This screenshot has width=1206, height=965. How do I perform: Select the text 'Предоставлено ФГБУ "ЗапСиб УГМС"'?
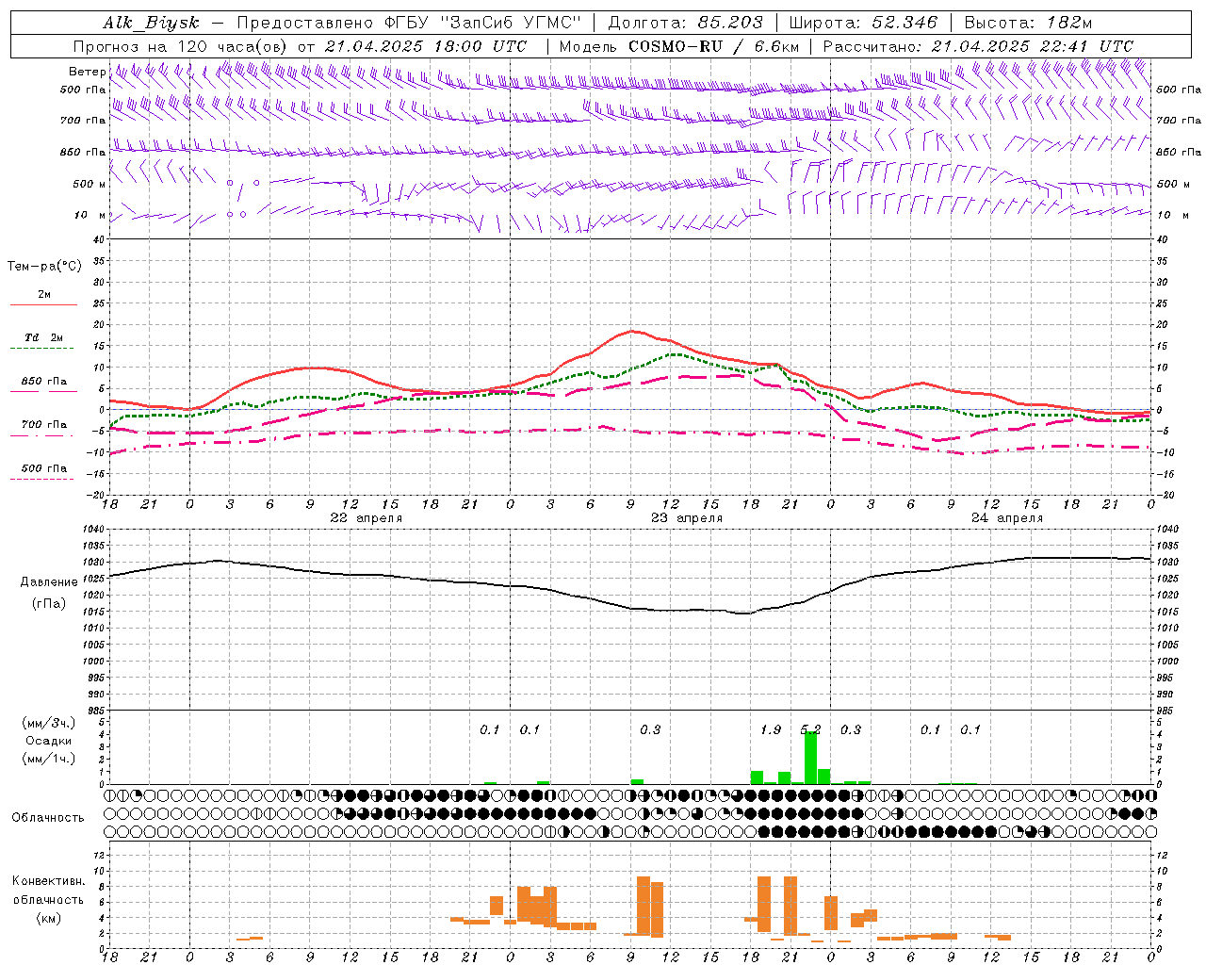click(409, 23)
